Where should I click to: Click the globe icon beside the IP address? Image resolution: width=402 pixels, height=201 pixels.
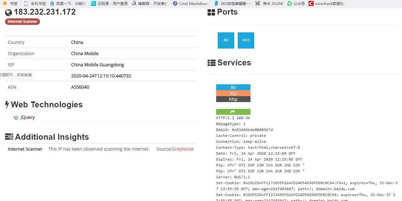[x=8, y=12]
